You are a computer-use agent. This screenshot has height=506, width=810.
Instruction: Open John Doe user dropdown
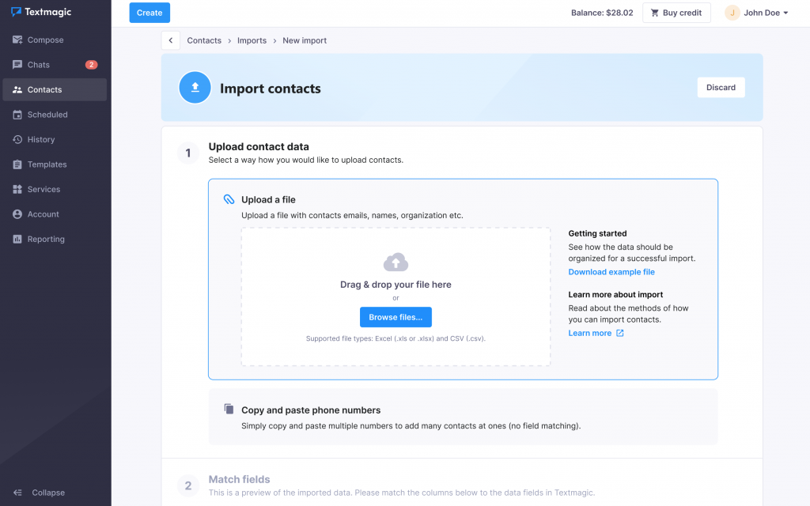[x=757, y=13]
